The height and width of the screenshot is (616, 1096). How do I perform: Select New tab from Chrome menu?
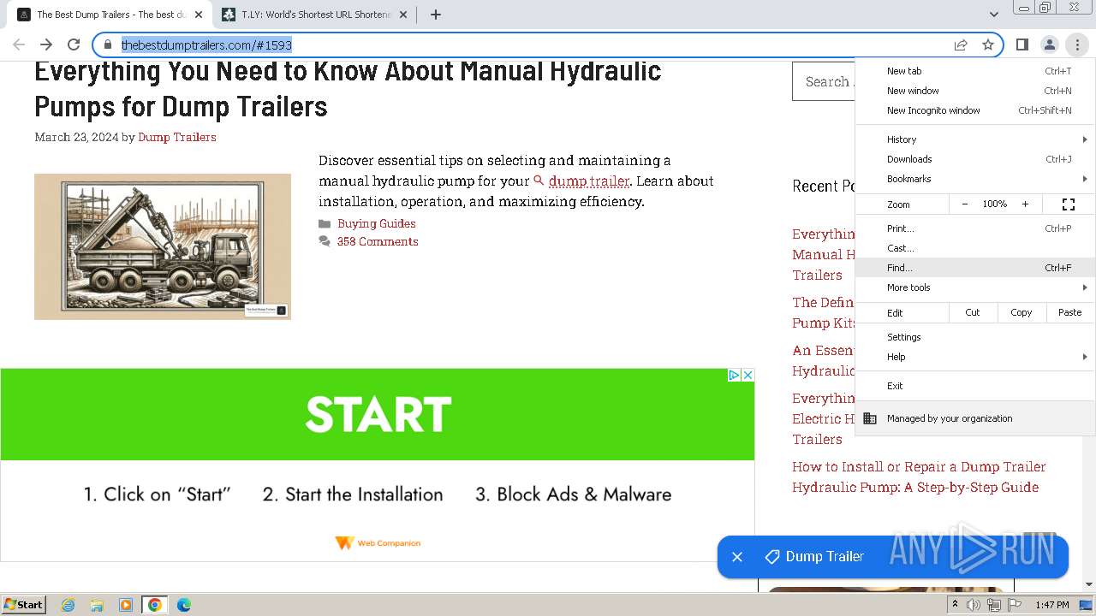pos(975,71)
